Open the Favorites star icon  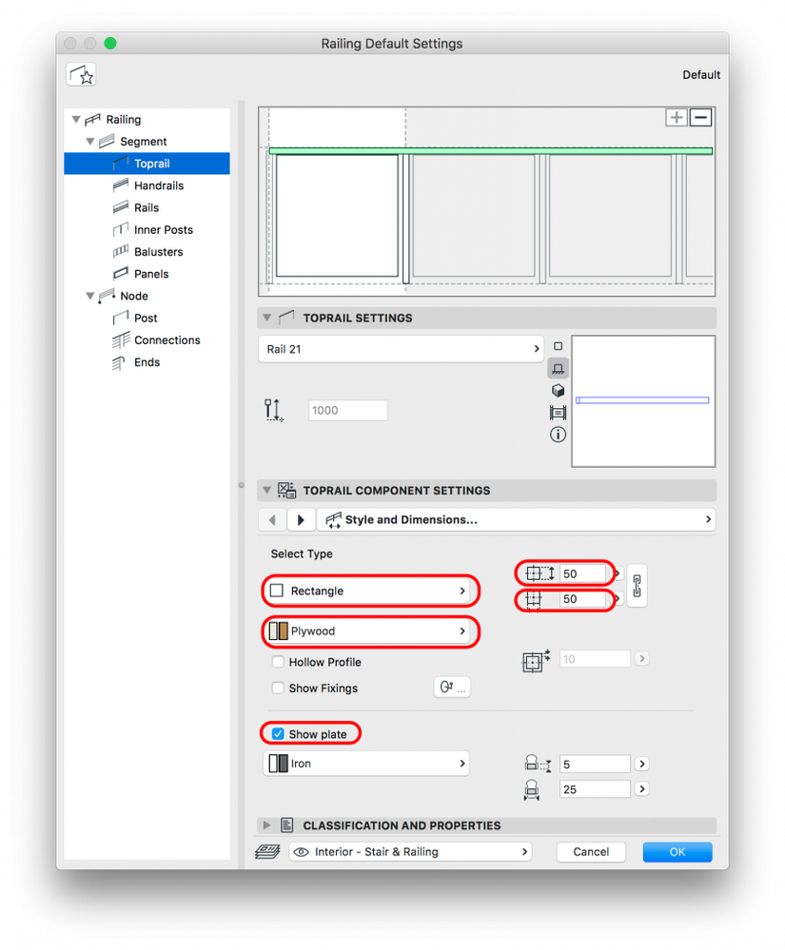[x=81, y=75]
